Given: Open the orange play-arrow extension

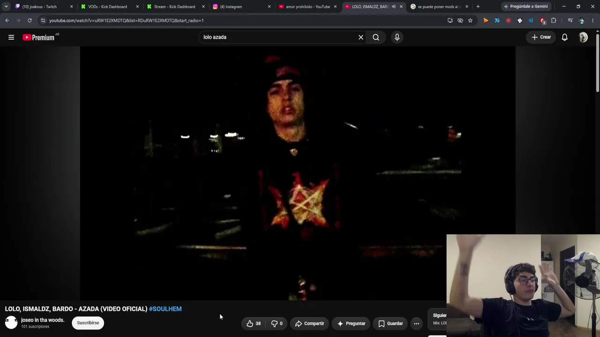Looking at the screenshot, I should [x=486, y=21].
